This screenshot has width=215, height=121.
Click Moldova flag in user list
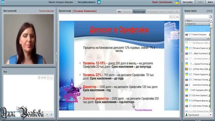click(x=186, y=69)
